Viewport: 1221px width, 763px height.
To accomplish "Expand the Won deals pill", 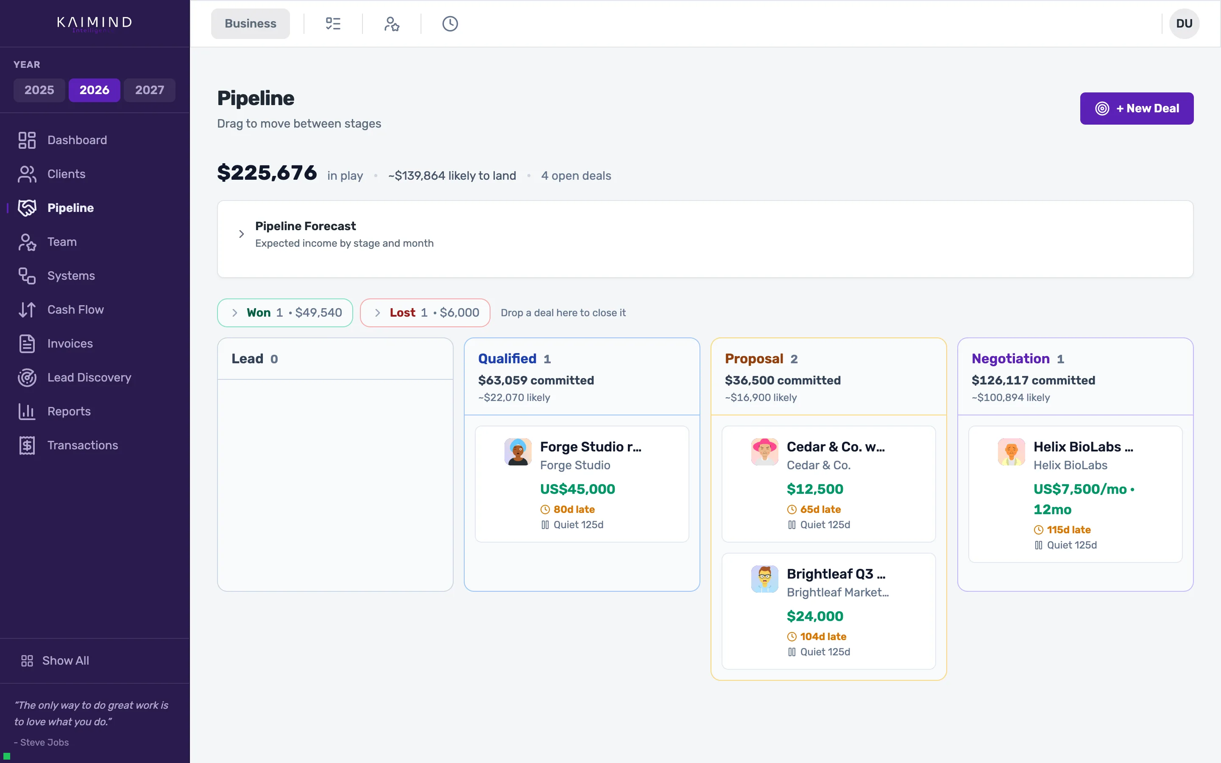I will tap(285, 313).
